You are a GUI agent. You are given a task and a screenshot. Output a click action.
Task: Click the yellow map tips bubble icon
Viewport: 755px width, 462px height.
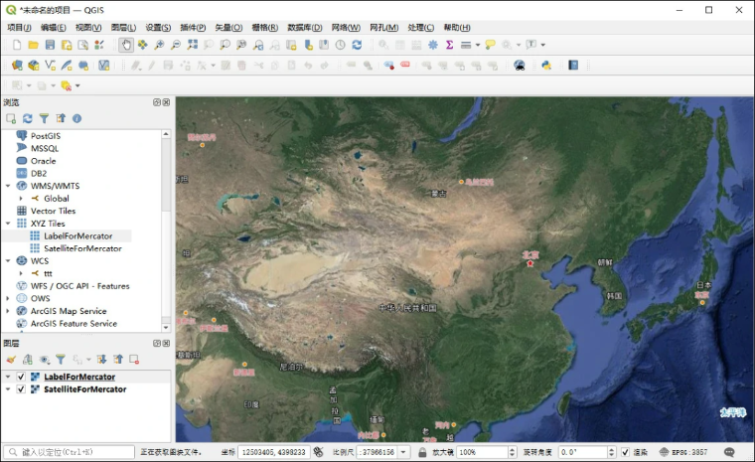490,45
